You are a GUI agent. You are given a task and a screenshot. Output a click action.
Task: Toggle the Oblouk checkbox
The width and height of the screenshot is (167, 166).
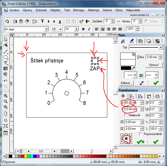click(146, 21)
